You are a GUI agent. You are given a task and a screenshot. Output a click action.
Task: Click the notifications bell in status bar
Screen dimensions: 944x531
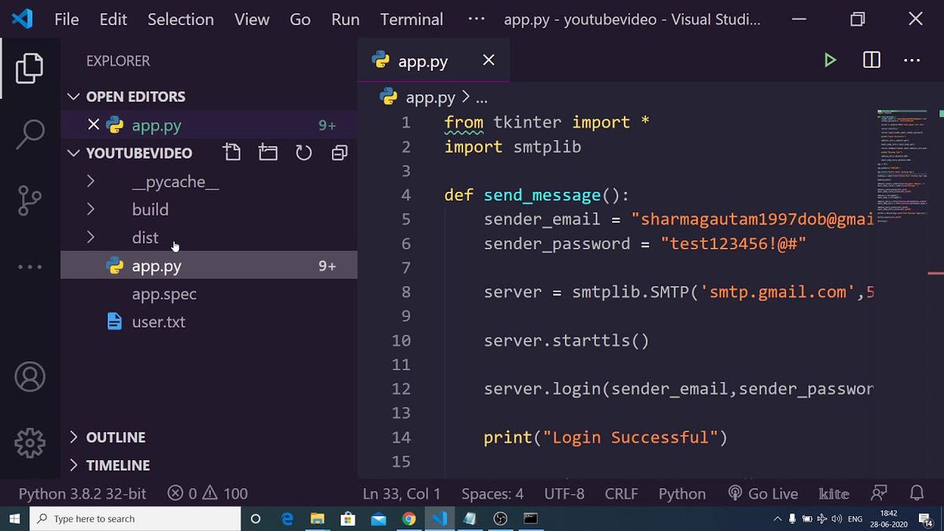click(916, 493)
